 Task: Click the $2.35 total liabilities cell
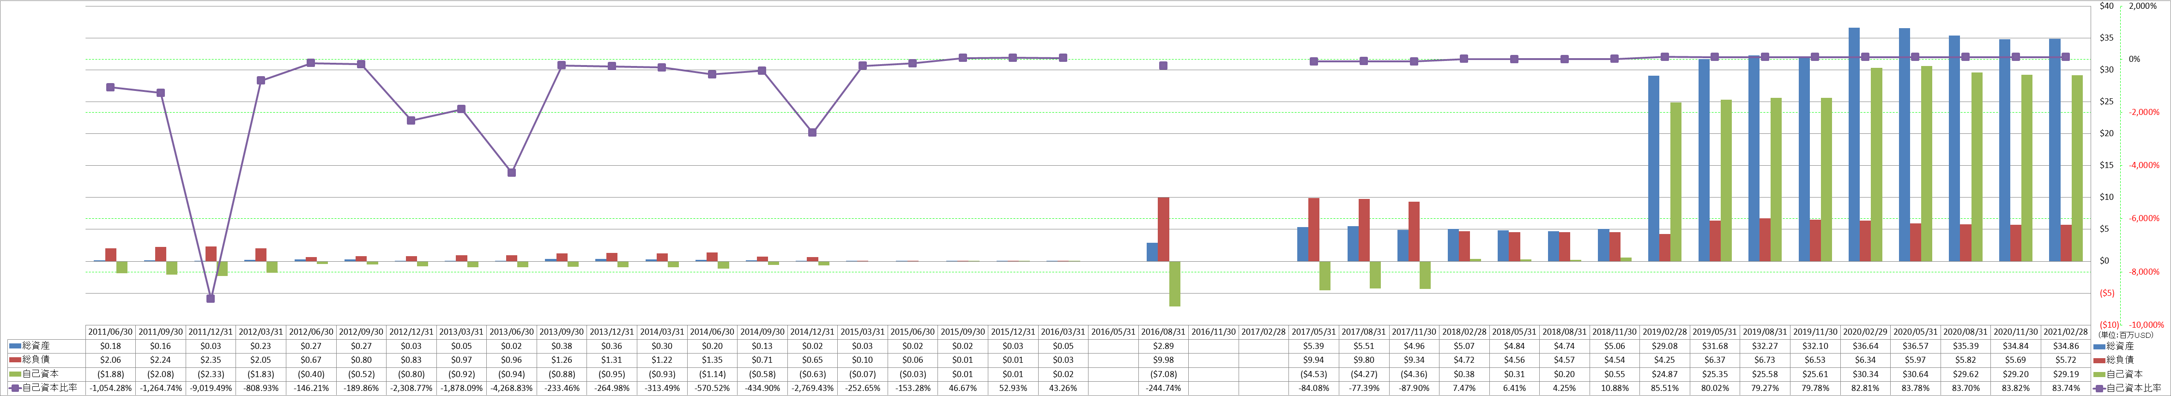pos(211,360)
